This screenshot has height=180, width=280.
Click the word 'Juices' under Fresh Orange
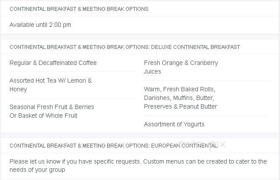(152, 71)
